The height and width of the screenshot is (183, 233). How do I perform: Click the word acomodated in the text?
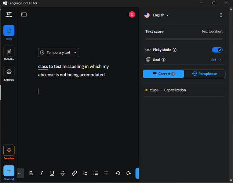click(x=92, y=75)
